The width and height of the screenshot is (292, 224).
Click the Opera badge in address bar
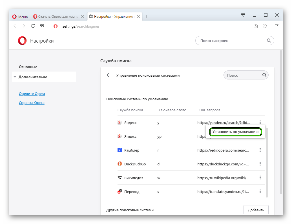point(56,26)
